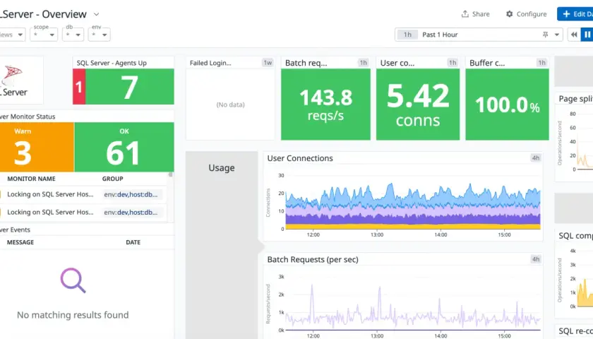Click the Share button
This screenshot has width=593, height=339.
point(475,14)
